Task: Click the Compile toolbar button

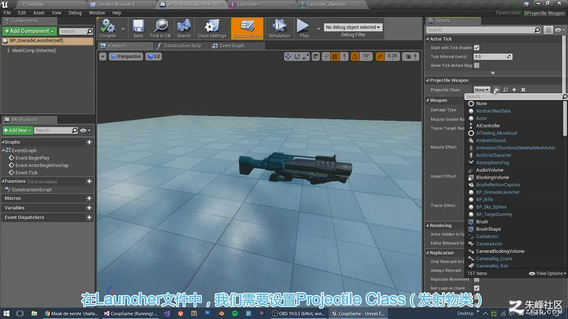Action: pos(107,29)
